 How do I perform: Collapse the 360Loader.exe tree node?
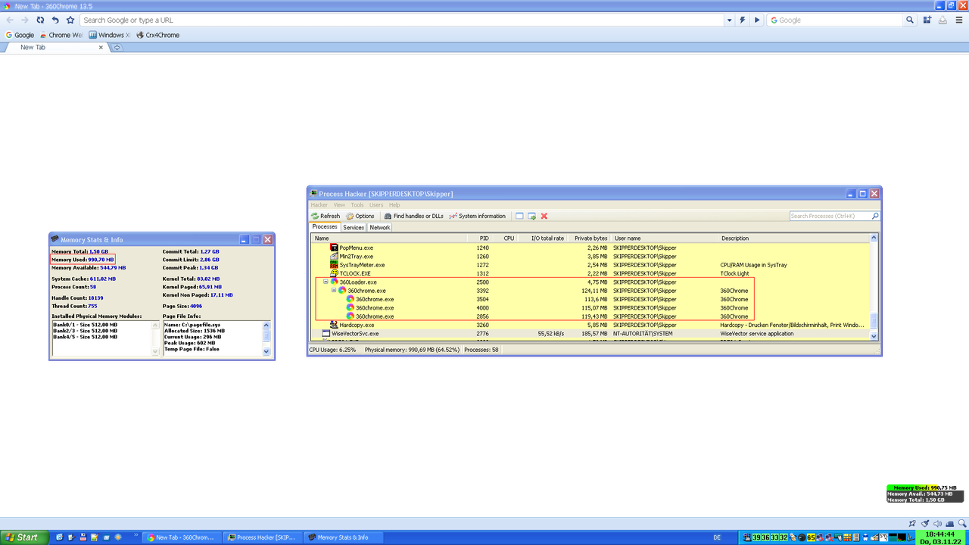(326, 282)
